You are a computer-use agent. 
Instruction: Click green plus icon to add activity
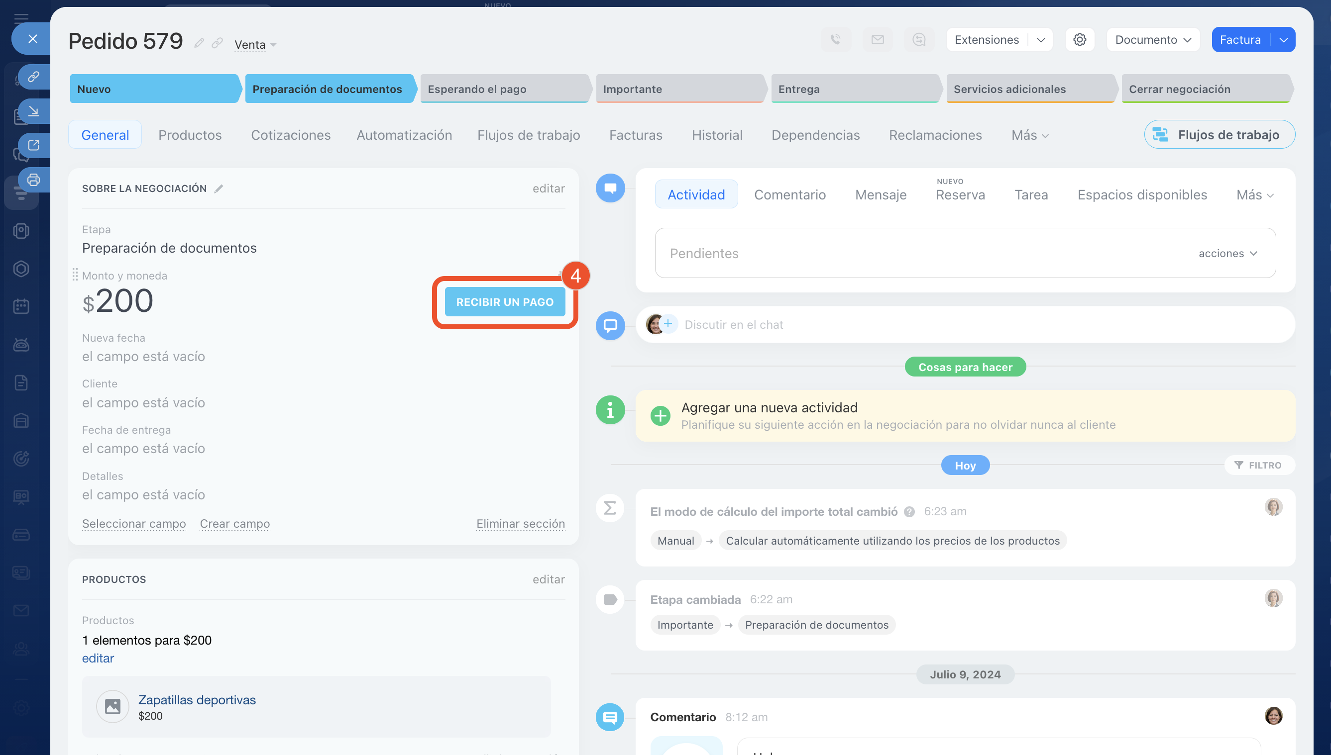[660, 416]
